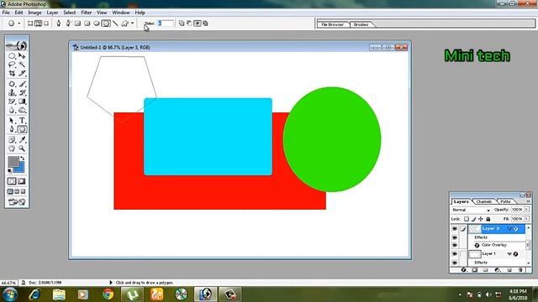Select the Hand tool
The image size is (538, 302).
click(12, 148)
